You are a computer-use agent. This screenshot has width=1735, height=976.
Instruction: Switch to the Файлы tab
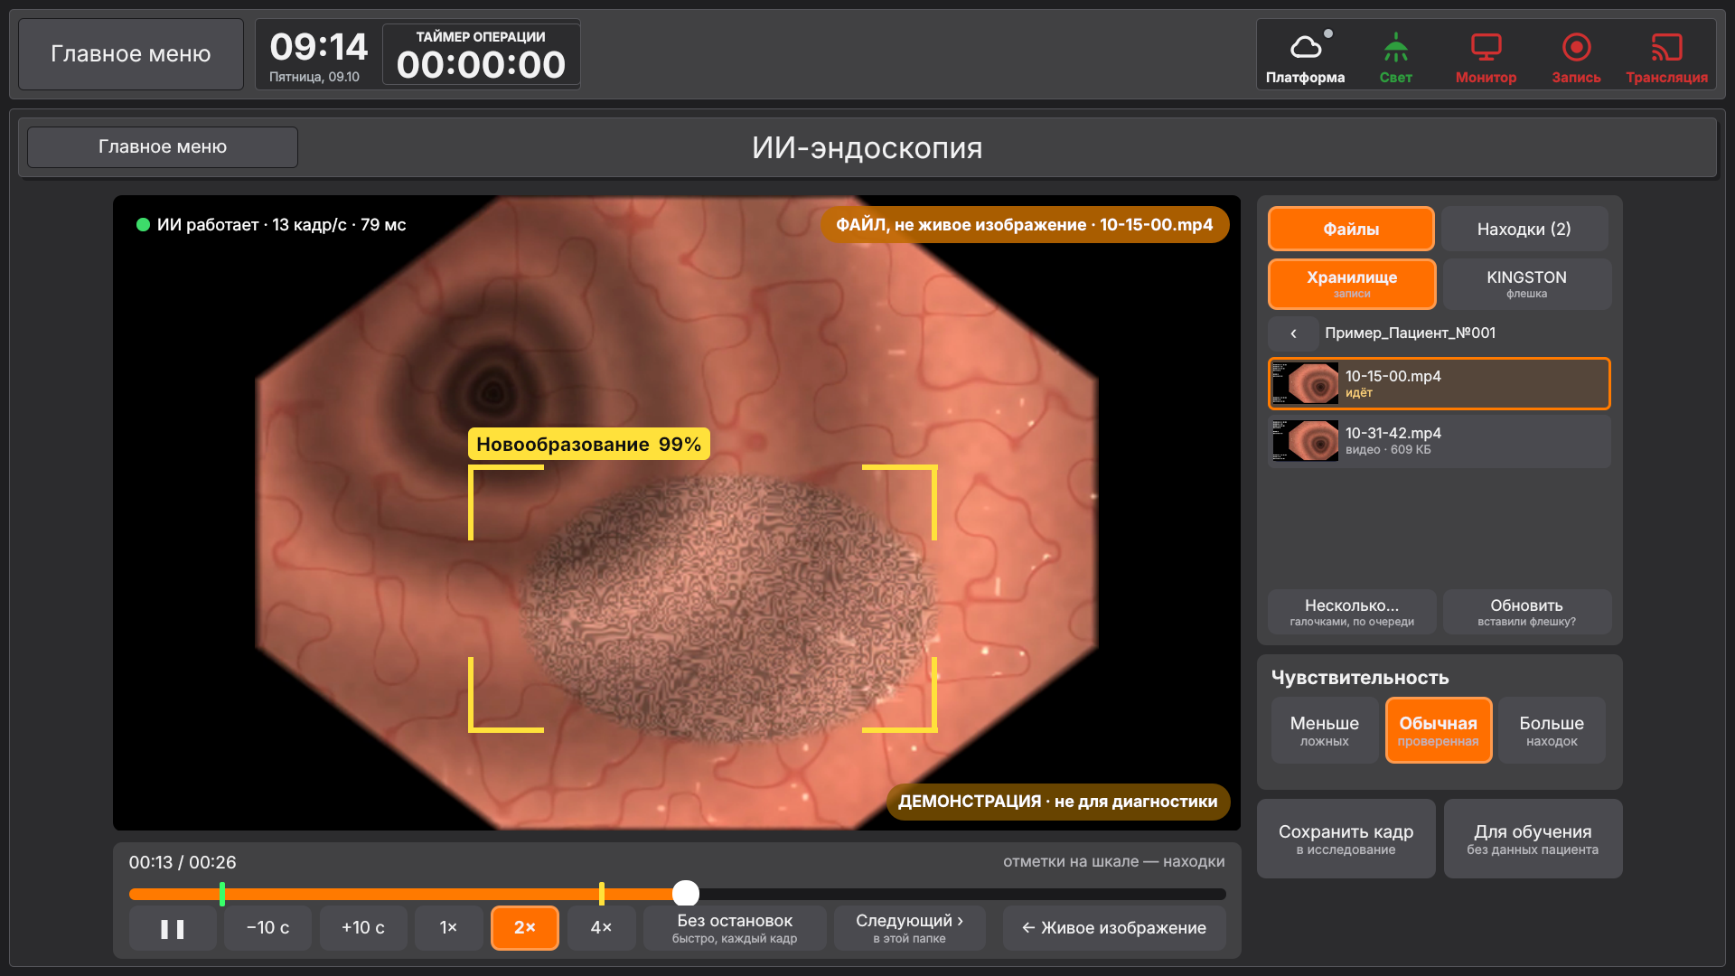pos(1351,229)
